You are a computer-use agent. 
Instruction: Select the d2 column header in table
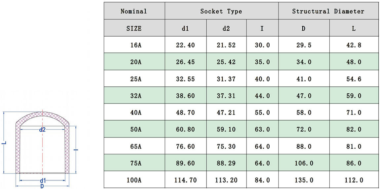pos(226,28)
